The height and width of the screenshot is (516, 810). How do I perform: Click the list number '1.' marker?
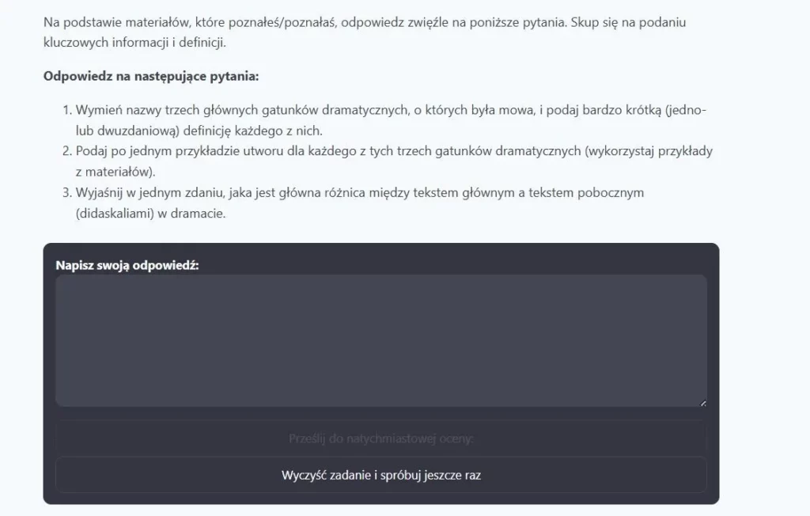pos(67,110)
